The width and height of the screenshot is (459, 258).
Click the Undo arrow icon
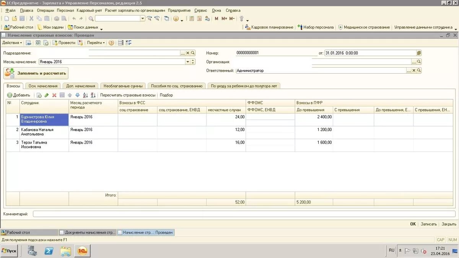(74, 18)
